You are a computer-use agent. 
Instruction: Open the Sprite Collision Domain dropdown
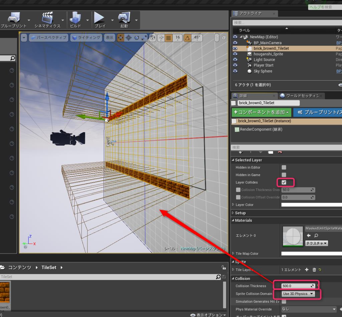click(x=298, y=294)
